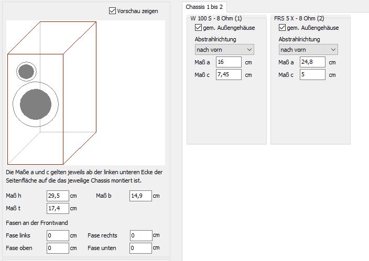
Task: Toggle gem. Außengehäuse for FRS 5 X
Action: pos(282,28)
